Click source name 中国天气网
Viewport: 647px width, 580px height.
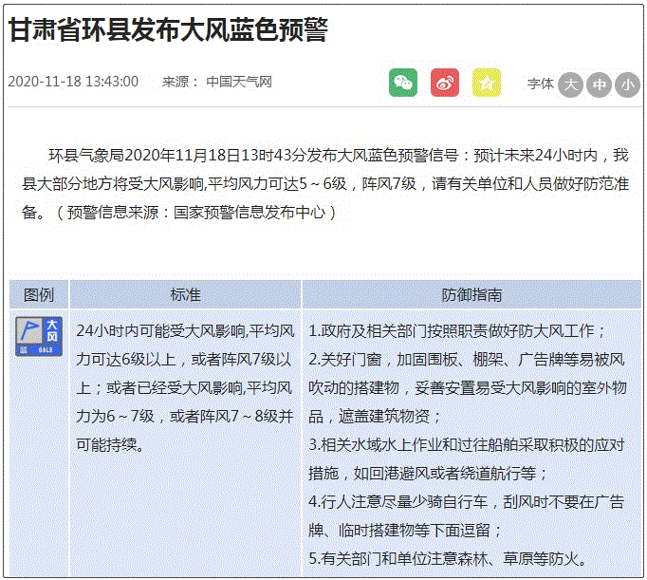click(239, 82)
